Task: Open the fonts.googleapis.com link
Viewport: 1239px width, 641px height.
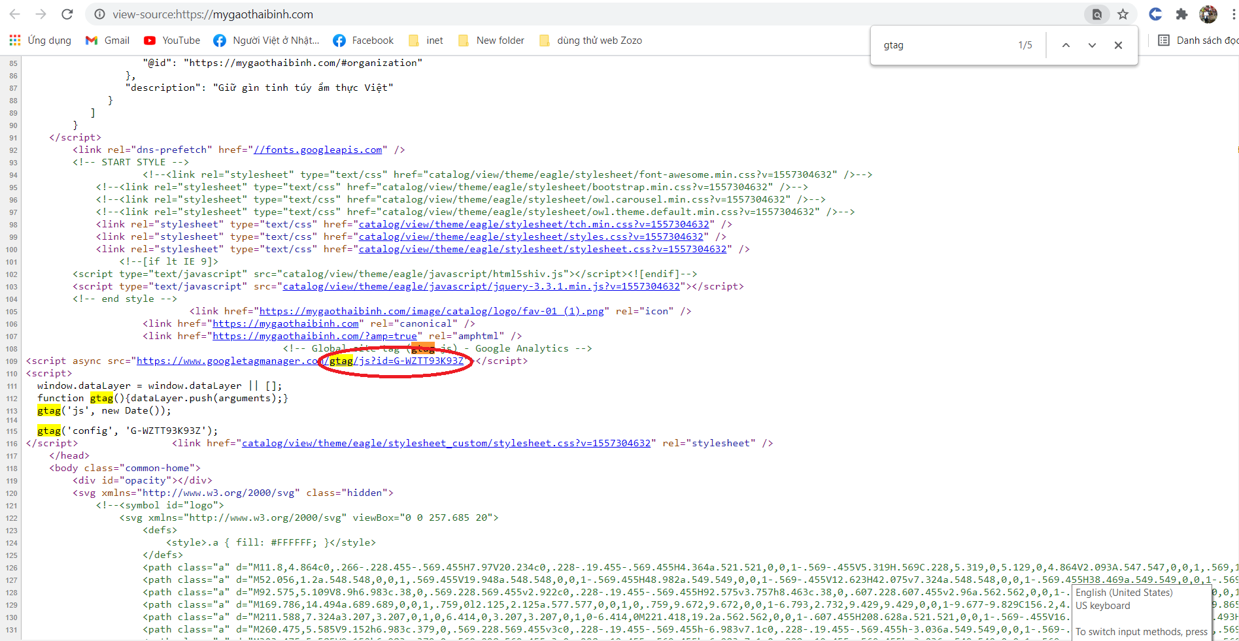Action: pos(318,150)
